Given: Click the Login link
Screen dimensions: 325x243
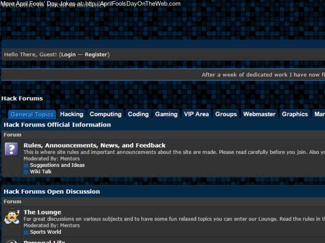Looking at the screenshot, I should click(x=69, y=55).
